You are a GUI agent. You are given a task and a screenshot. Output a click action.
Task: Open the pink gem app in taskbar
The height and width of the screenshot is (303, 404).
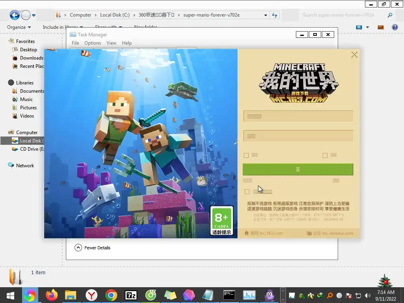[189, 295]
